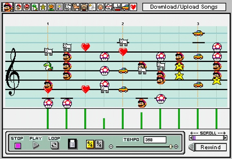Viewport: 232px width, 159px height.
Task: Click the current-instrument Mario filmstrip icon
Action: pos(8,7)
